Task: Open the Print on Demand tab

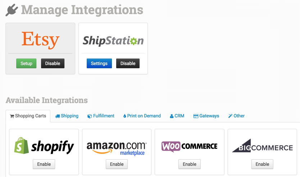Action: tap(142, 116)
